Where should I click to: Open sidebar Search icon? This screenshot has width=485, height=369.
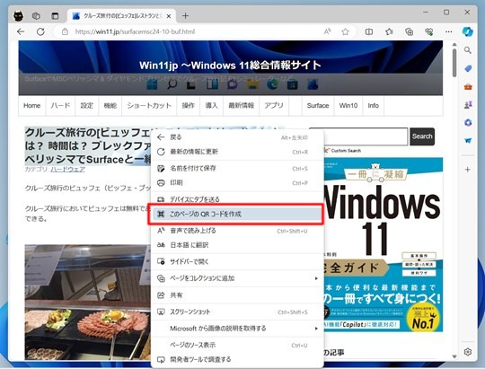468,50
